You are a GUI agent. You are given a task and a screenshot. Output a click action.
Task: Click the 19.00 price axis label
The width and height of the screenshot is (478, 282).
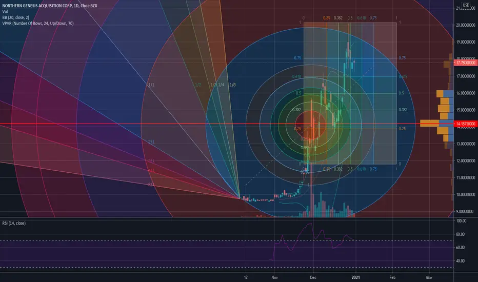coord(466,42)
